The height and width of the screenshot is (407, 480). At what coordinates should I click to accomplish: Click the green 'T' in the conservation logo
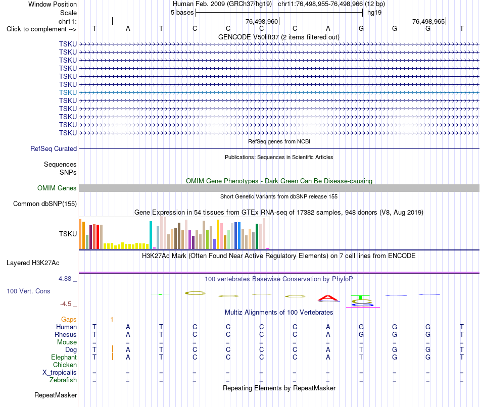click(x=360, y=297)
